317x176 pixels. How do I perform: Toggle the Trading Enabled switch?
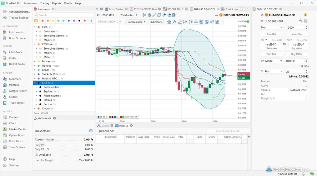5,18
